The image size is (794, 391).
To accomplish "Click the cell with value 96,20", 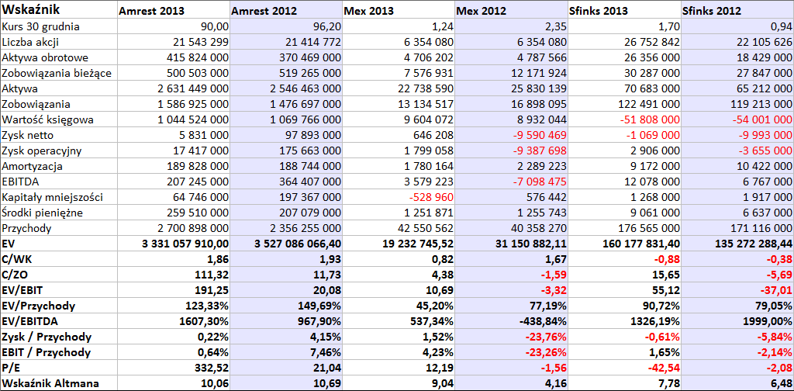I will 286,26.
